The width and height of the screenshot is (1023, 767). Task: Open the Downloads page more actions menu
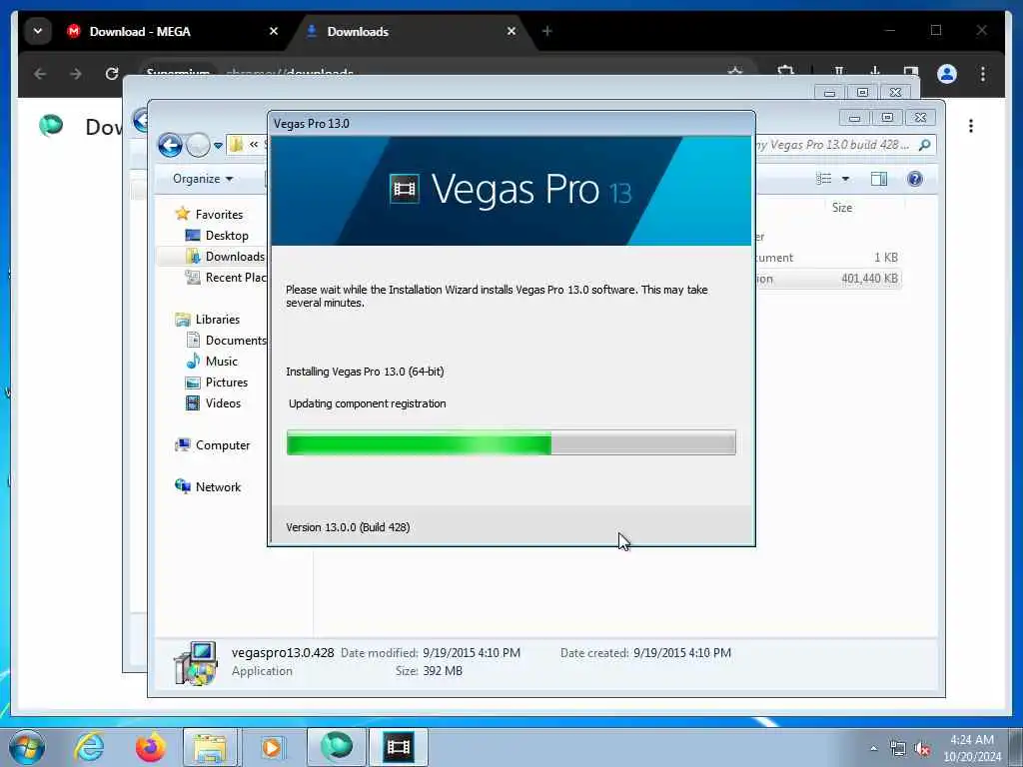coord(971,126)
